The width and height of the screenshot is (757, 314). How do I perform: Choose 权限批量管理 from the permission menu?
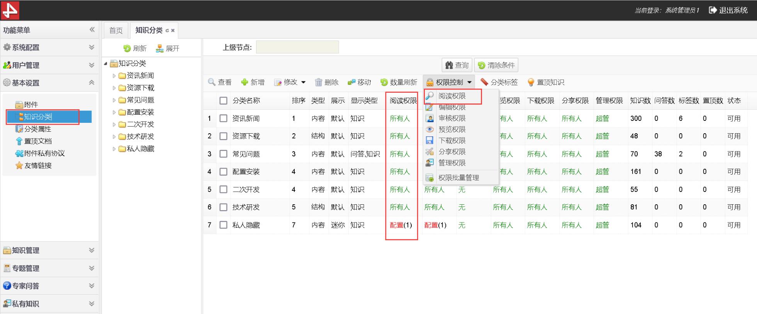[x=458, y=178]
